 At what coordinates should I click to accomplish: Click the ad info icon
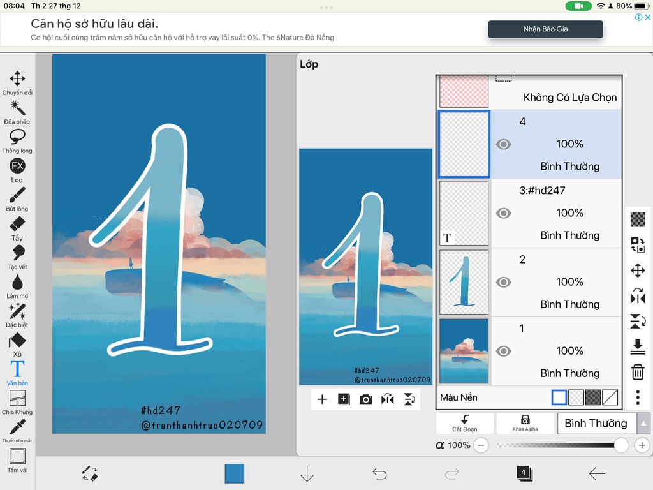click(638, 17)
